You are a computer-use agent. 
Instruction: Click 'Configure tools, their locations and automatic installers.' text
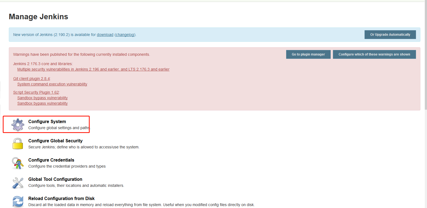76,185
